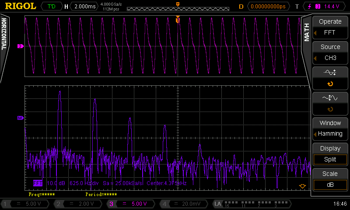Screen dimensions: 350x210
Task: Click the 10.0 dB vertical scale text
Action: click(x=56, y=183)
